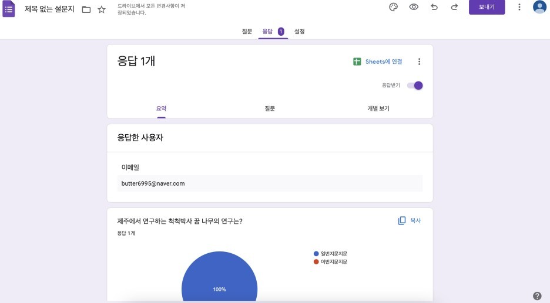
Task: Click the email butter6995@naver.com row
Action: (x=270, y=183)
